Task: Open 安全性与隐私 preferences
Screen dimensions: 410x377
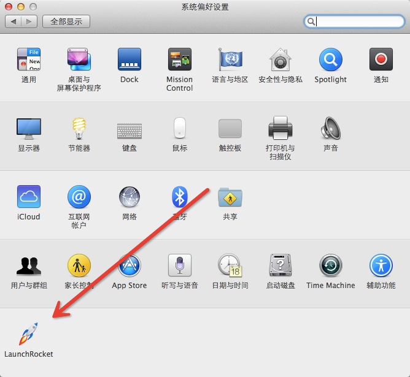Action: click(280, 60)
